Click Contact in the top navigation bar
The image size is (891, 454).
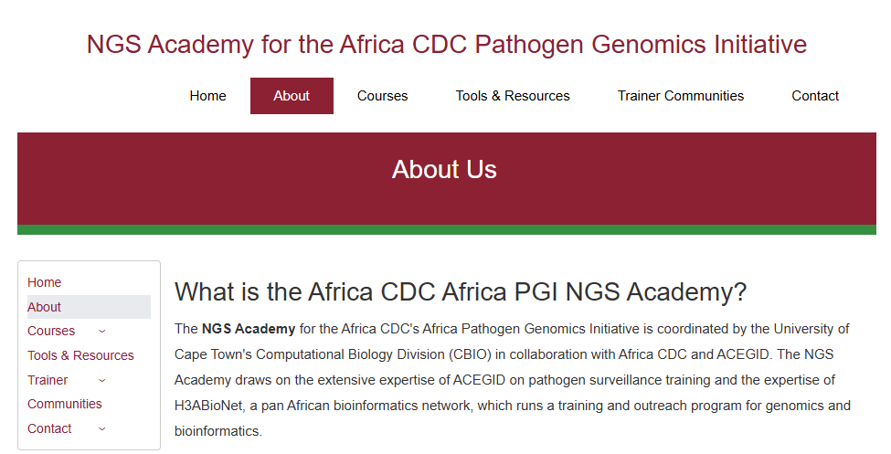[814, 96]
